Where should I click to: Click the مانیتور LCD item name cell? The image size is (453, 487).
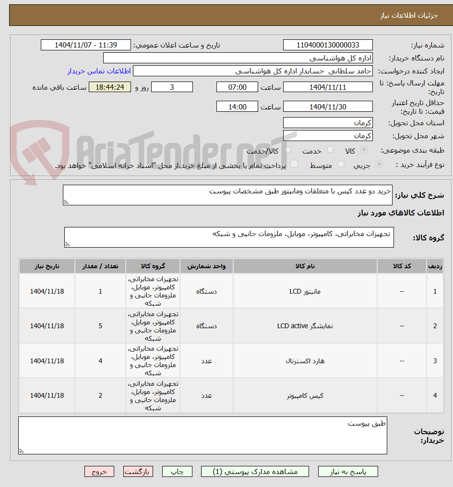305,291
